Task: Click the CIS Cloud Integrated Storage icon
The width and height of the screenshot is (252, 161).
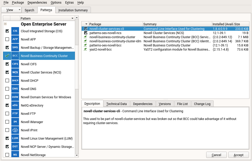Action: [15, 31]
